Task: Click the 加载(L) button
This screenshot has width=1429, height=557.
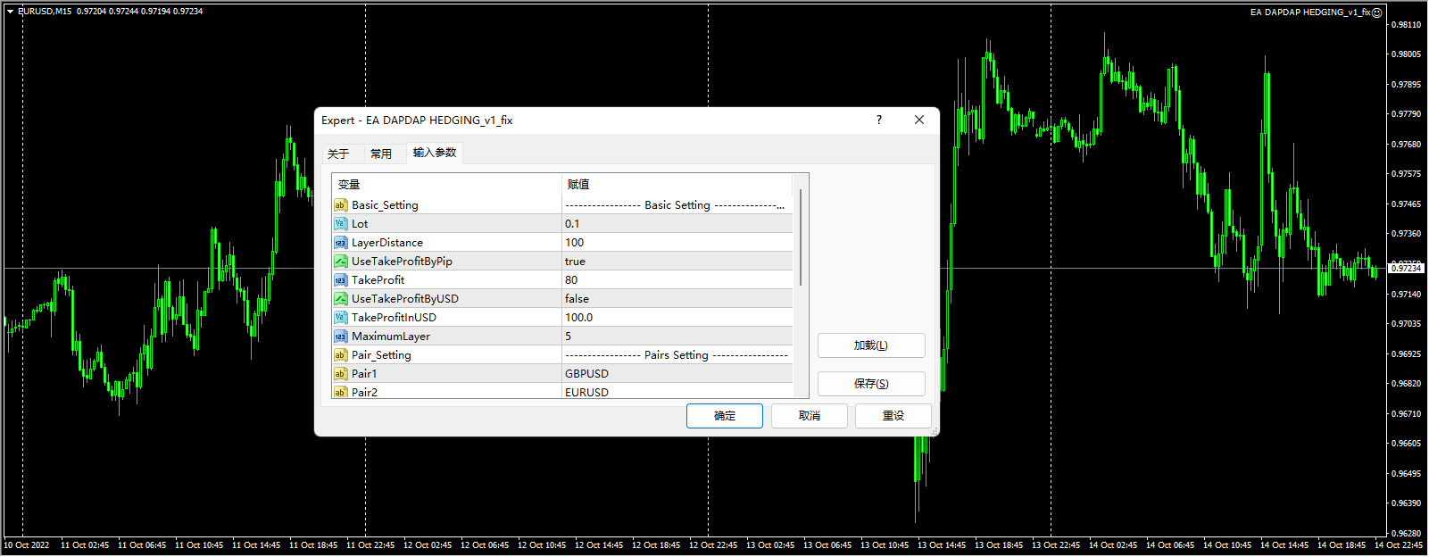Action: [871, 345]
